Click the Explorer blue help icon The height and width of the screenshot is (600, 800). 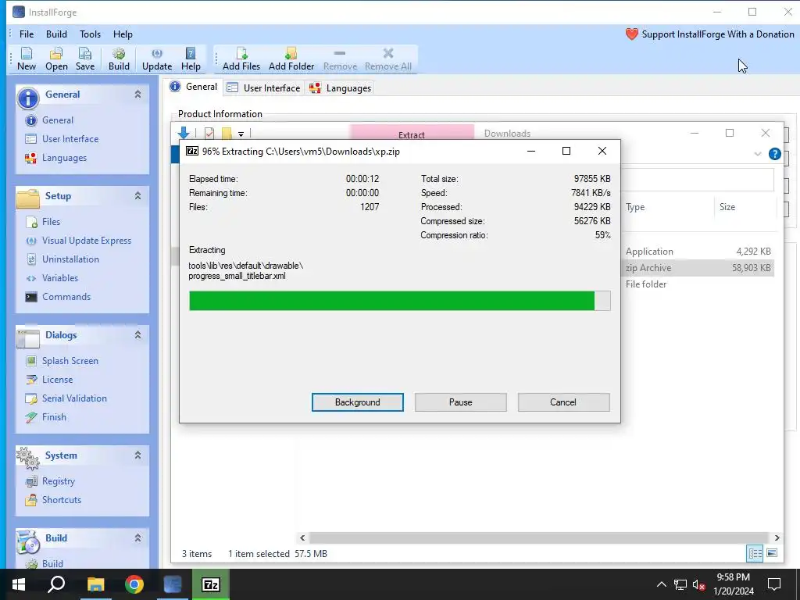(774, 154)
